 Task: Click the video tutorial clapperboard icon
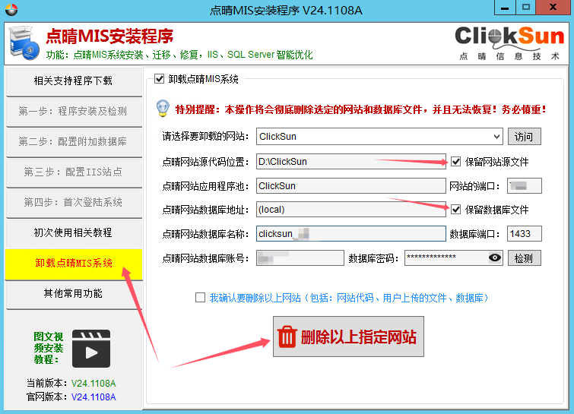91,349
